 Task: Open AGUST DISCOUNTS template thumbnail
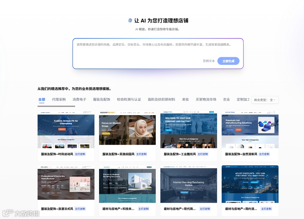point(250,184)
